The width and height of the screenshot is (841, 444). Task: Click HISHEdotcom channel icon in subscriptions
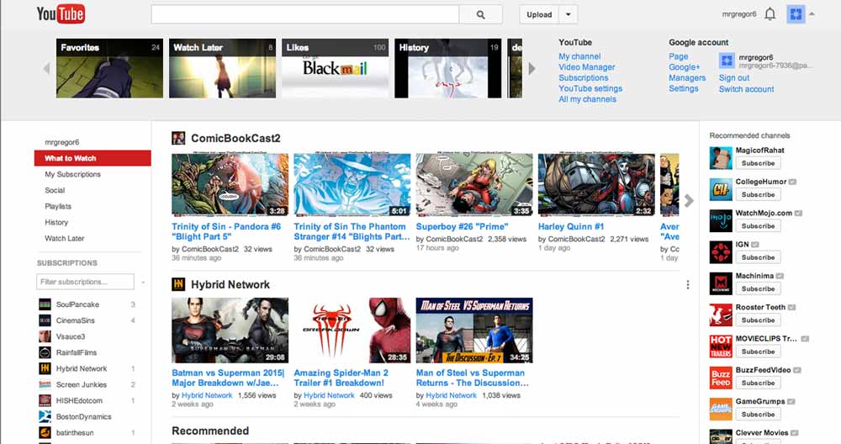click(45, 400)
